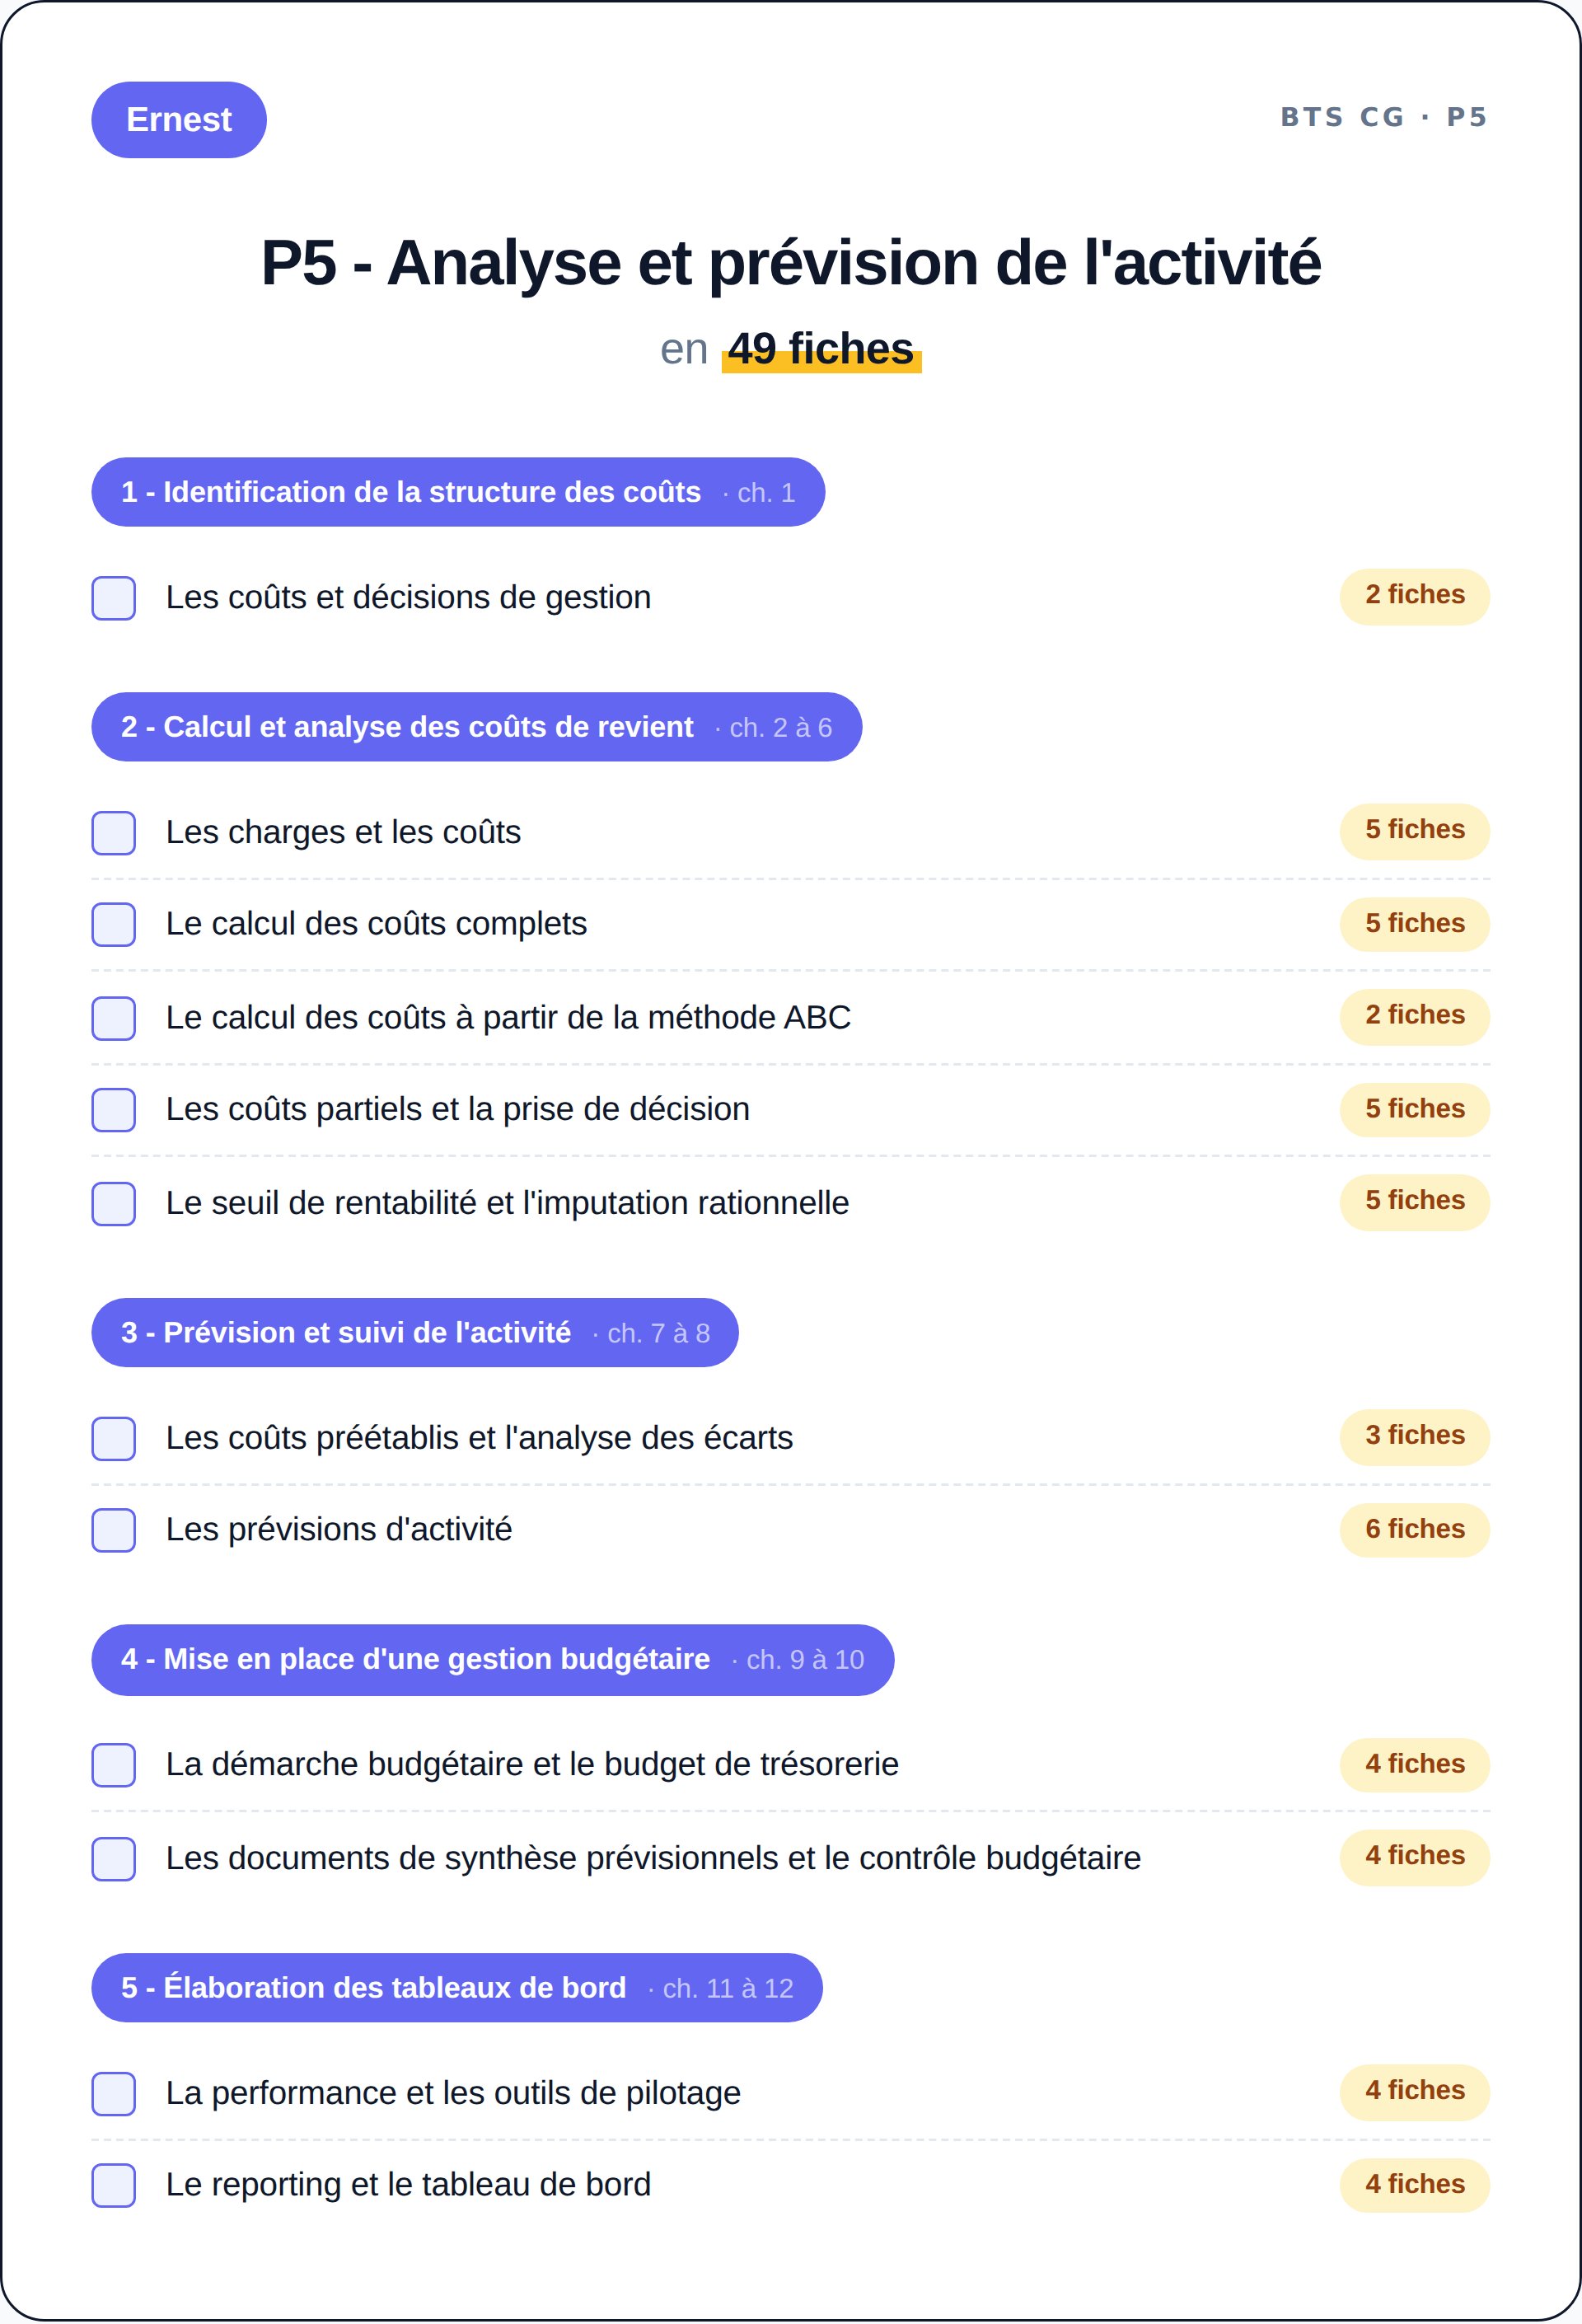This screenshot has height=2324, width=1582.
Task: Expand section 4 Mise en place d'une gestion budgétaire
Action: pyautogui.click(x=493, y=1660)
